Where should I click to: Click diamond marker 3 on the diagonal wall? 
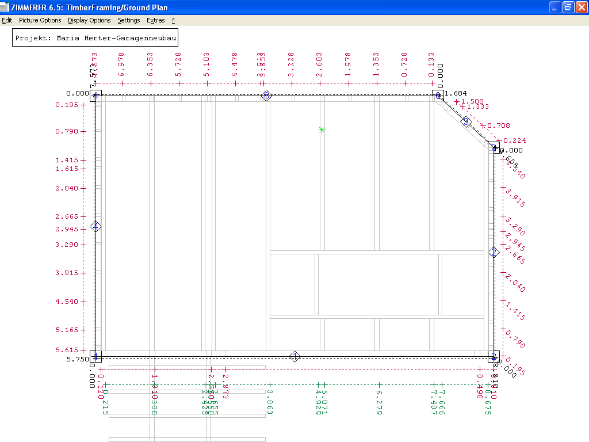(x=466, y=122)
